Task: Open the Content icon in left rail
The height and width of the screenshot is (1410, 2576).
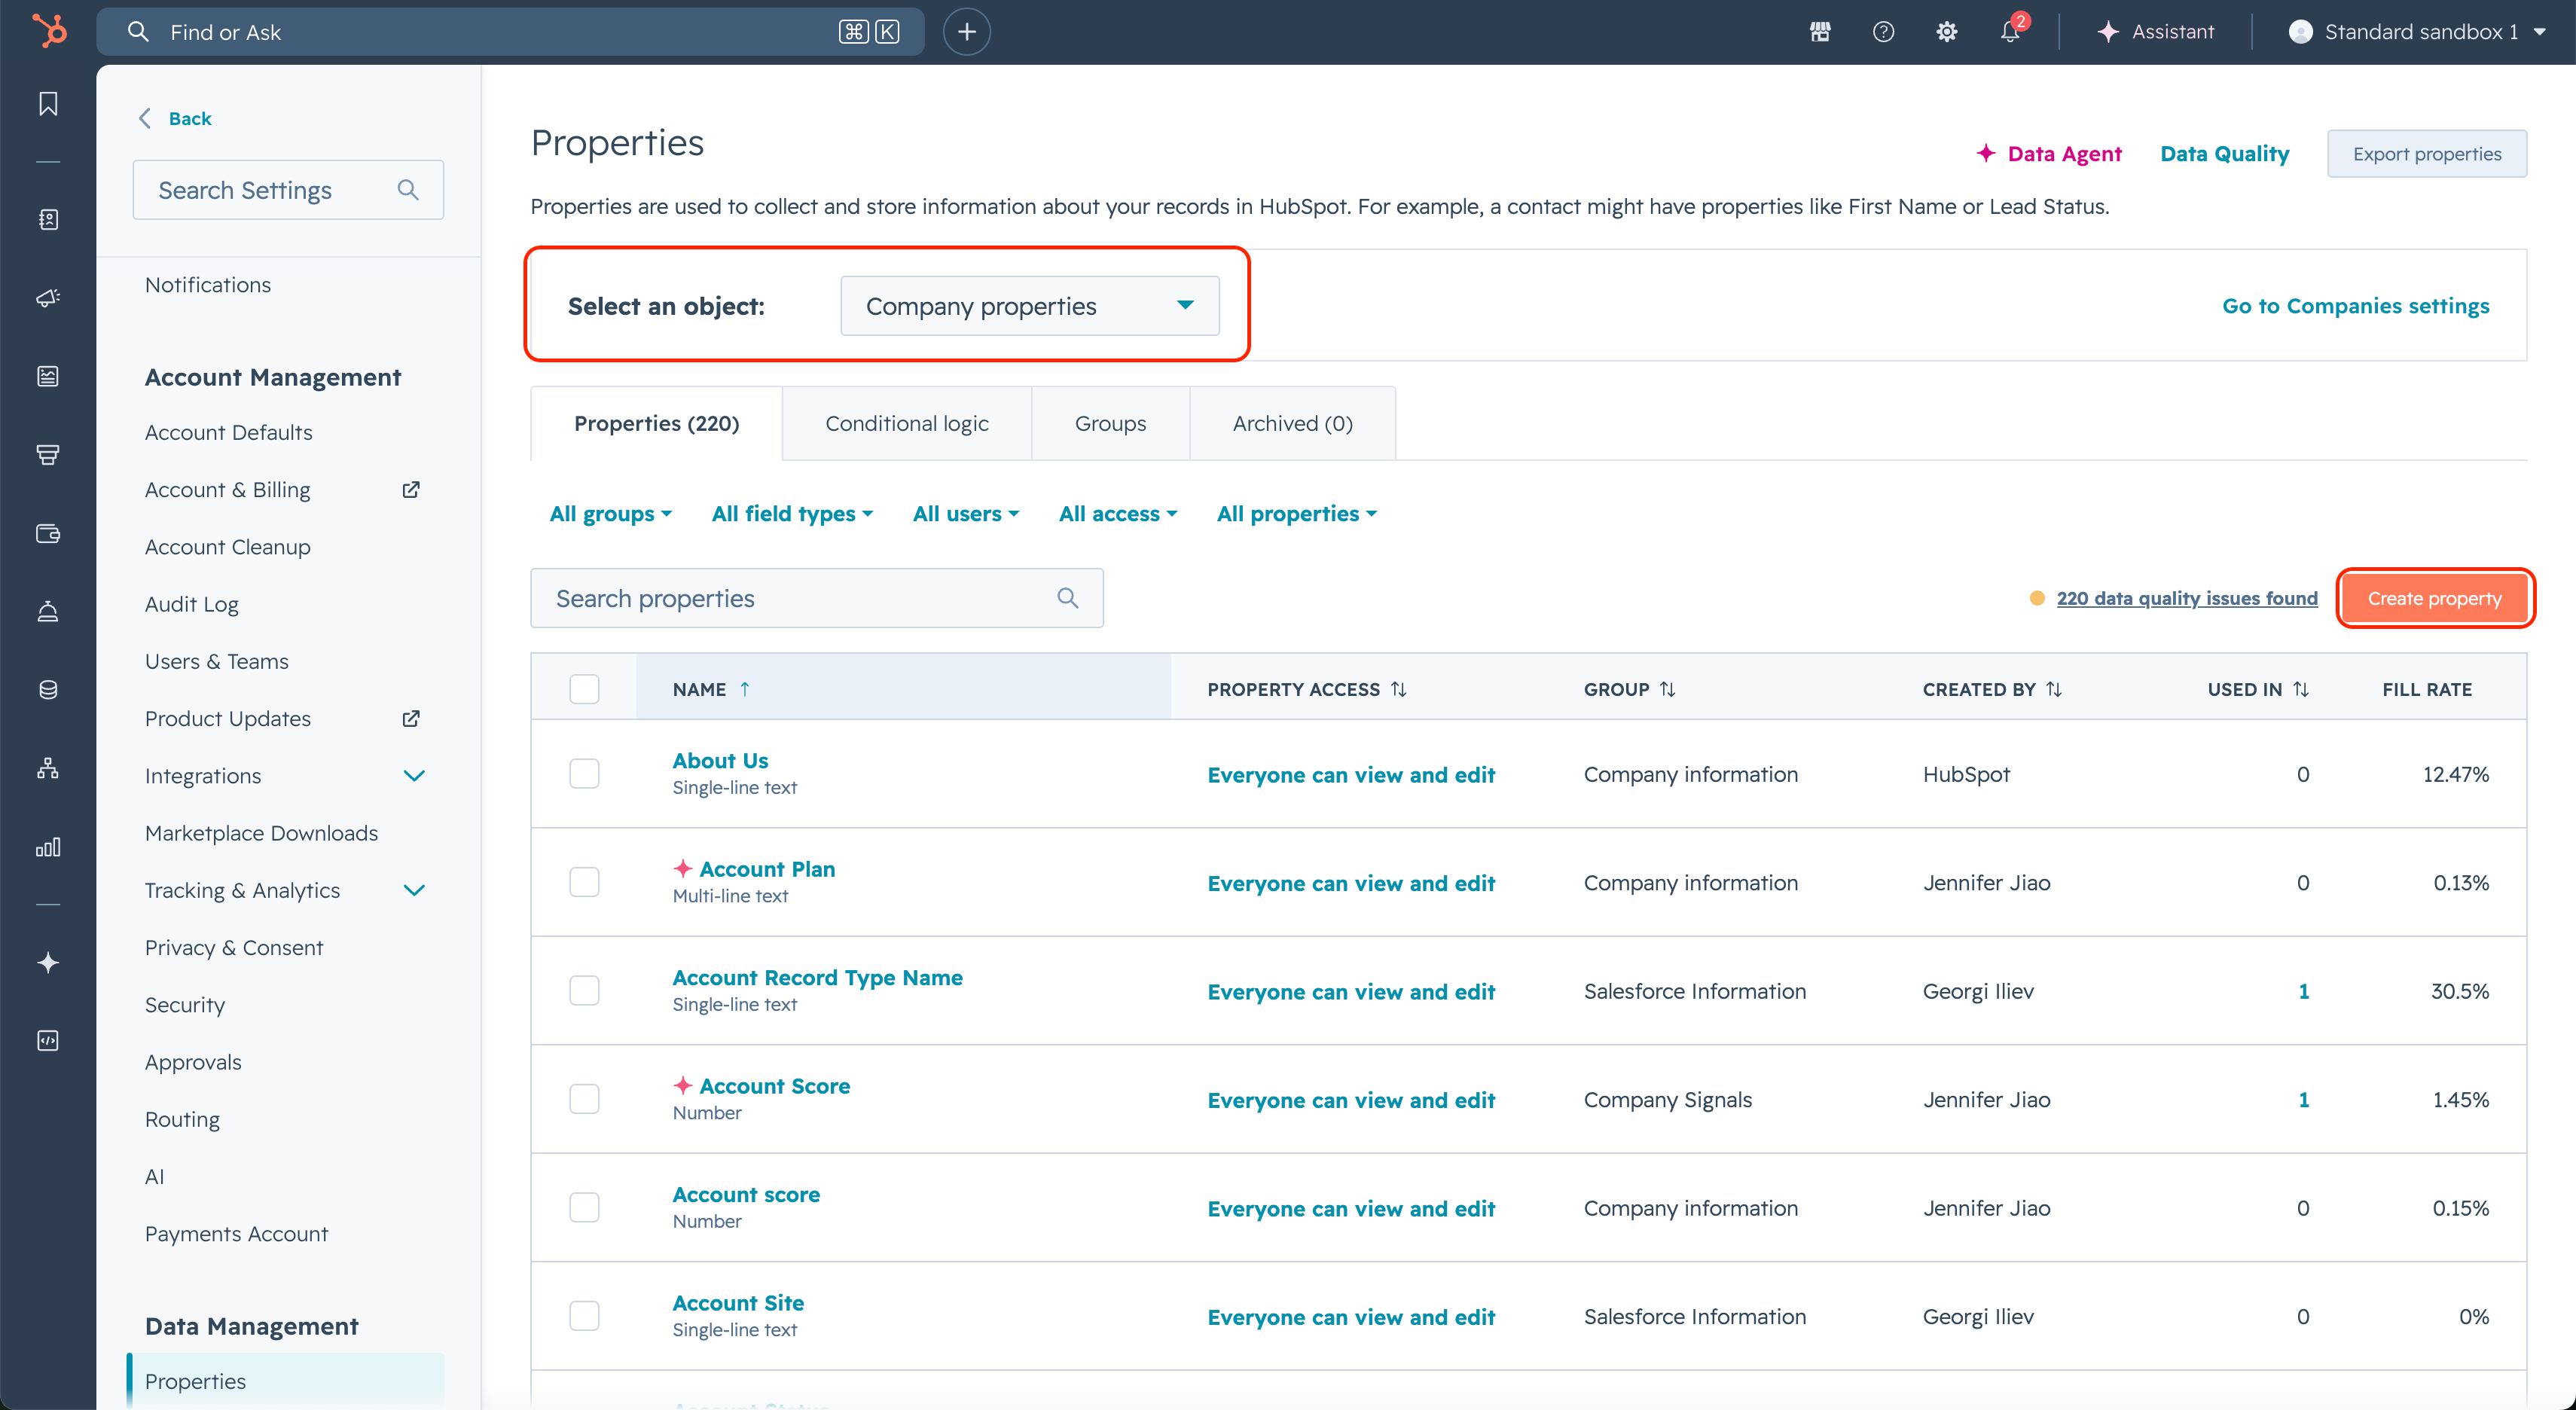Action: point(48,376)
